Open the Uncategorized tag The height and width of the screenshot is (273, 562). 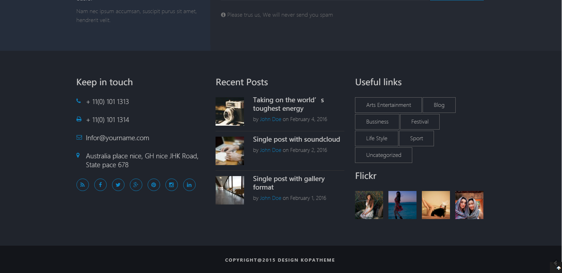click(383, 155)
